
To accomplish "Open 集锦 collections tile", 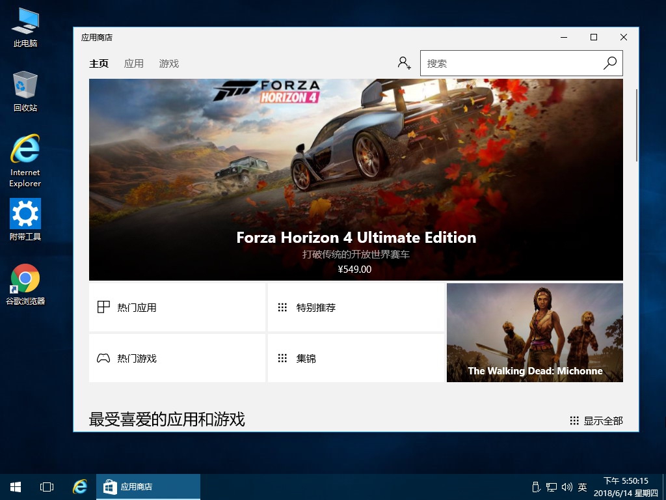I will [356, 358].
